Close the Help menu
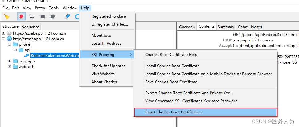This screenshot has height=127, width=299. (85, 8)
